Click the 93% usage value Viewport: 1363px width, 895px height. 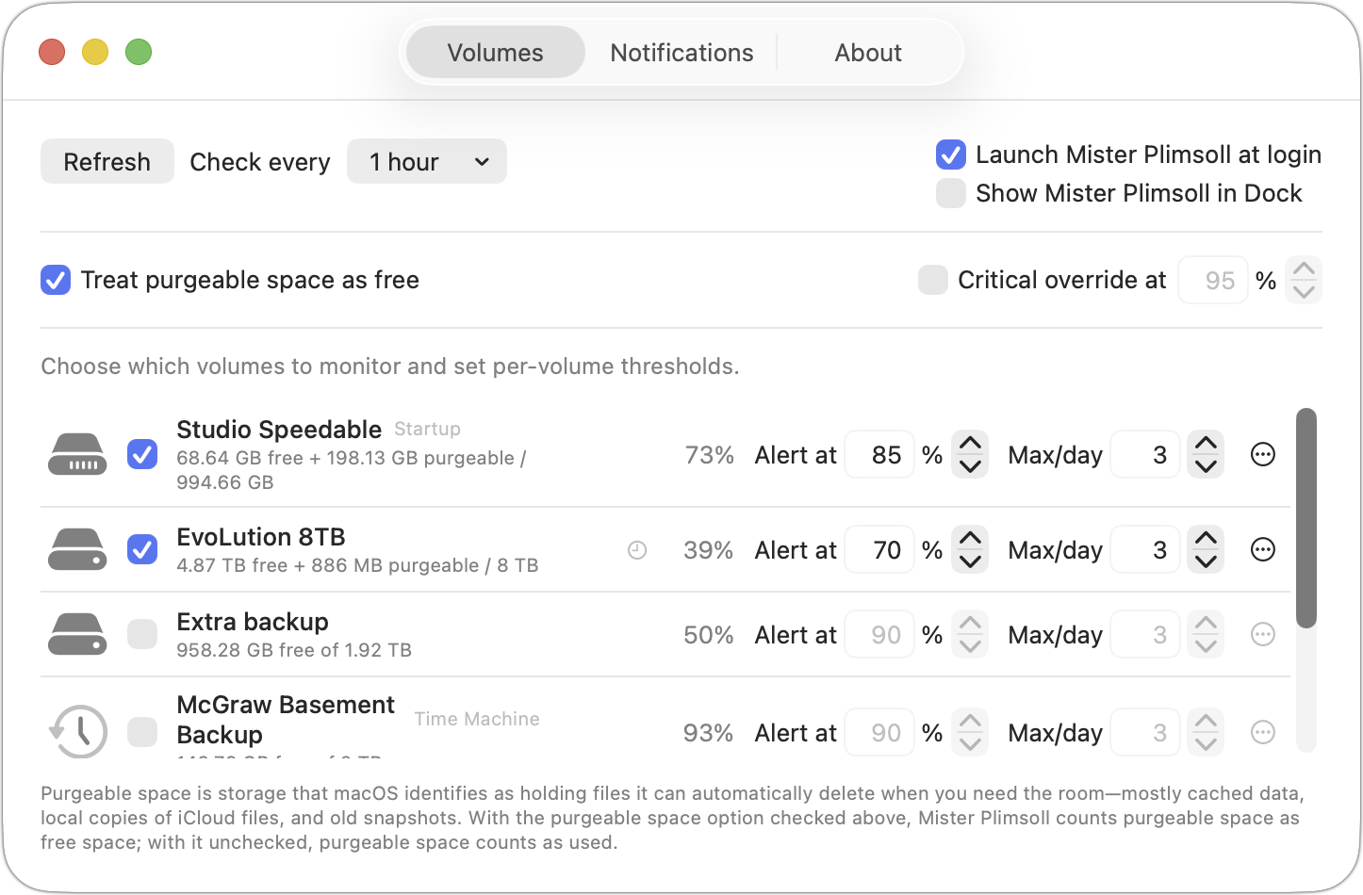(709, 732)
